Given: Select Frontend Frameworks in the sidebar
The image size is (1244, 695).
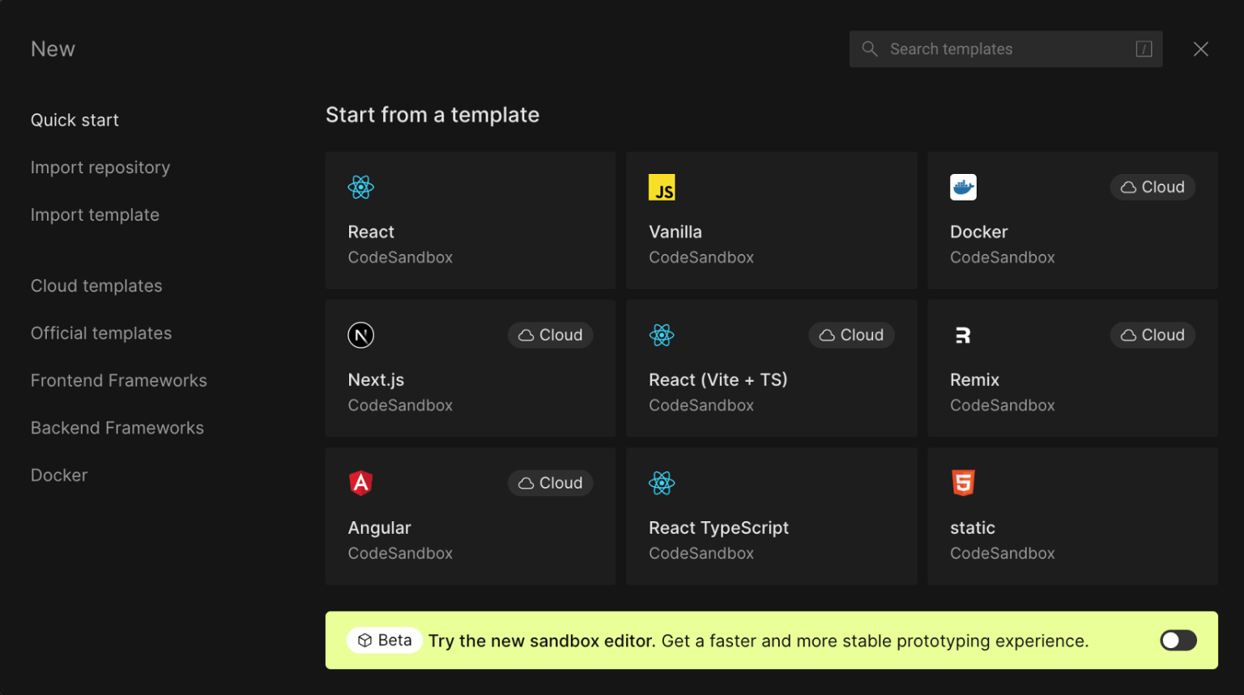Looking at the screenshot, I should tap(119, 380).
